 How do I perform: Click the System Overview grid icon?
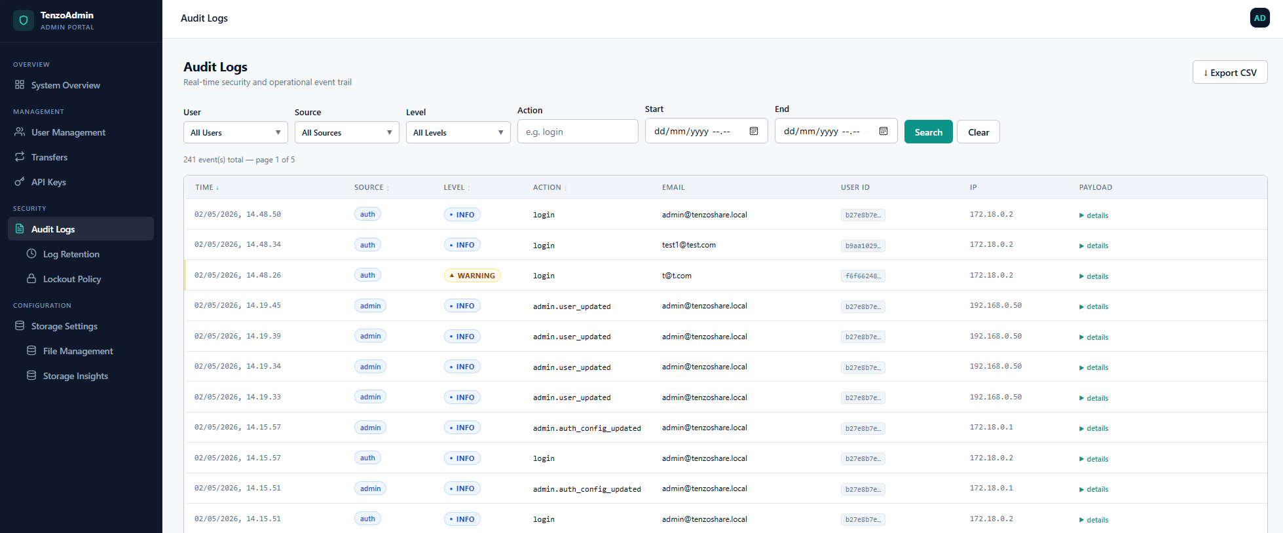[x=20, y=84]
